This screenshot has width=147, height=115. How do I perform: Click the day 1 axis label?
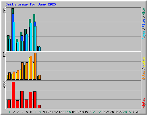coord(9,112)
